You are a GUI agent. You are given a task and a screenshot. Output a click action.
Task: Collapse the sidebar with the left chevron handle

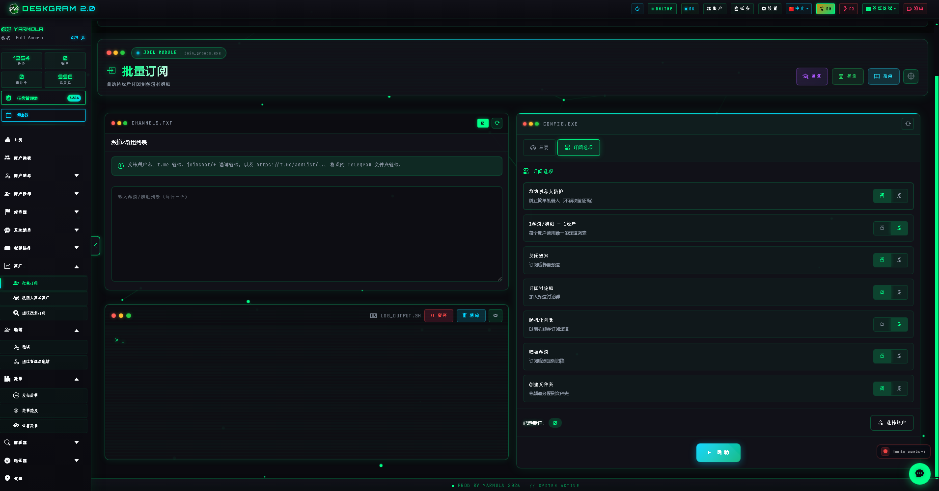(x=96, y=246)
